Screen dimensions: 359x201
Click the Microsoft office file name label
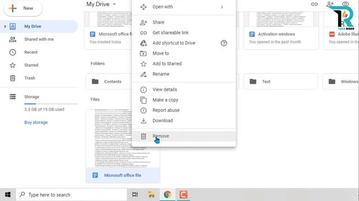click(x=122, y=175)
